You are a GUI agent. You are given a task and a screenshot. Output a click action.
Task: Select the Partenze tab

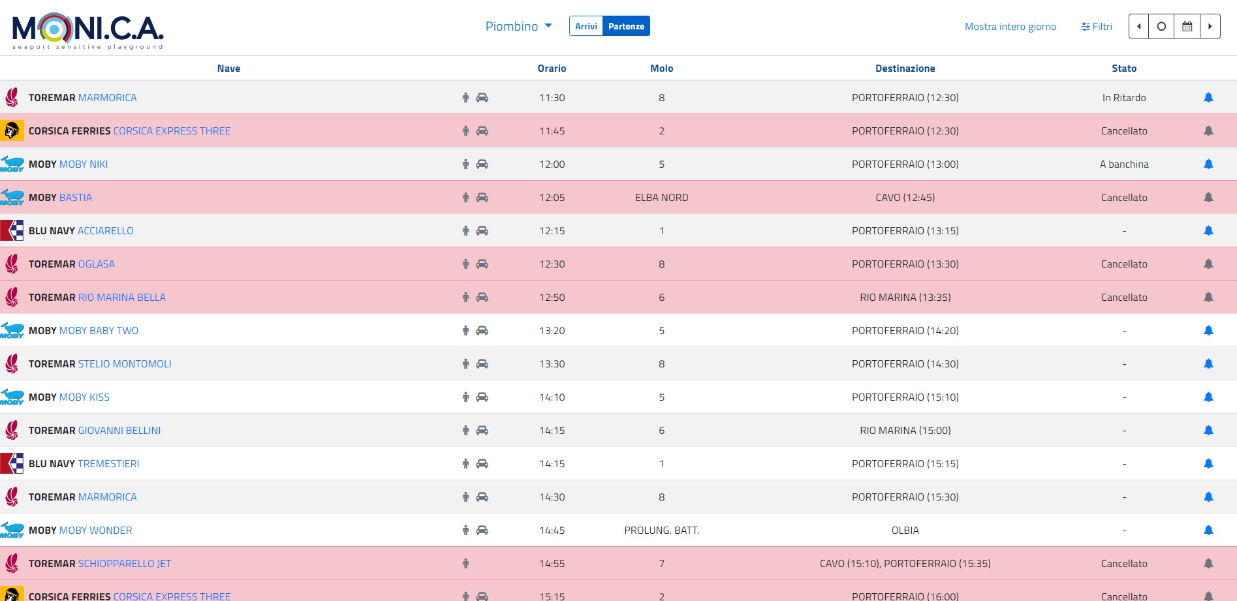pyautogui.click(x=626, y=26)
